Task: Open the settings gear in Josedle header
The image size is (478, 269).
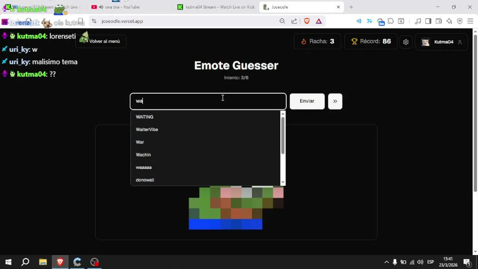Action: pos(406,42)
